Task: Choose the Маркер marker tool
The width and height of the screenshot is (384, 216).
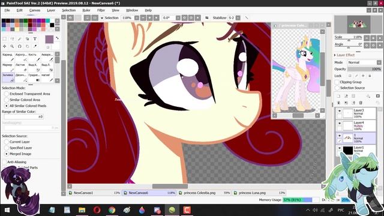Action: 8,67
